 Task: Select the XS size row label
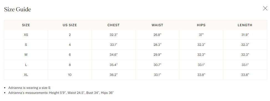click(26, 35)
